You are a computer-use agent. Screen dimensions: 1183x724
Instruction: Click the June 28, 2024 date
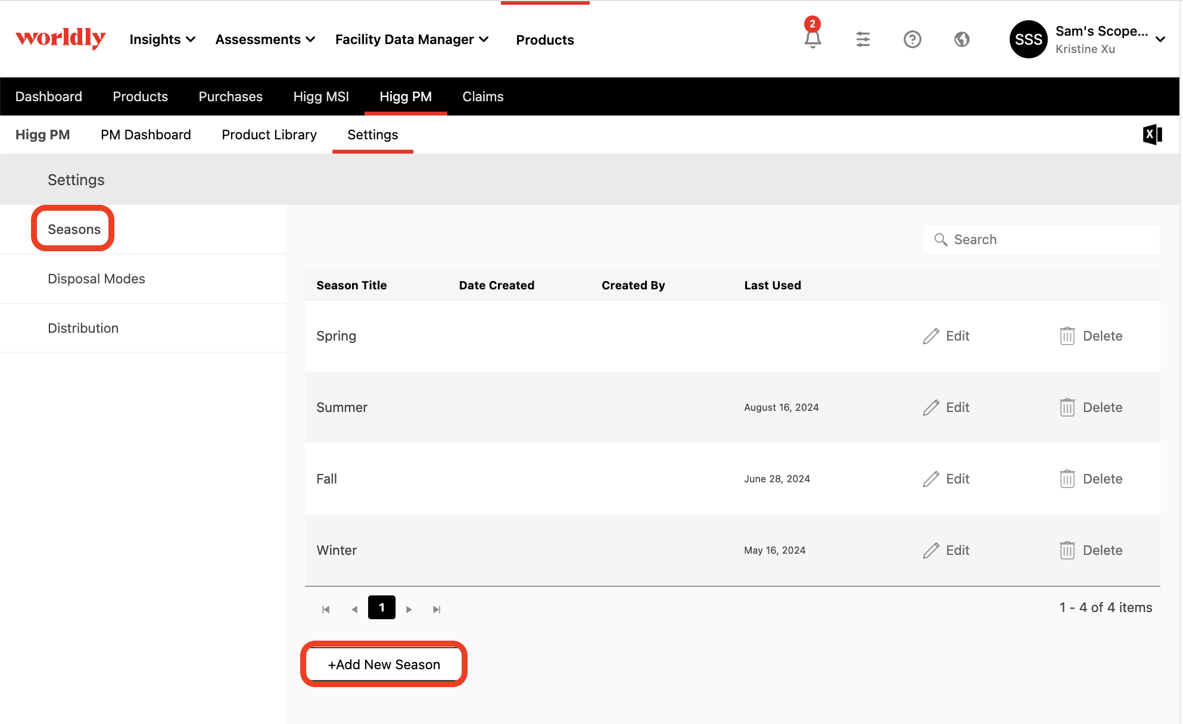pos(777,479)
